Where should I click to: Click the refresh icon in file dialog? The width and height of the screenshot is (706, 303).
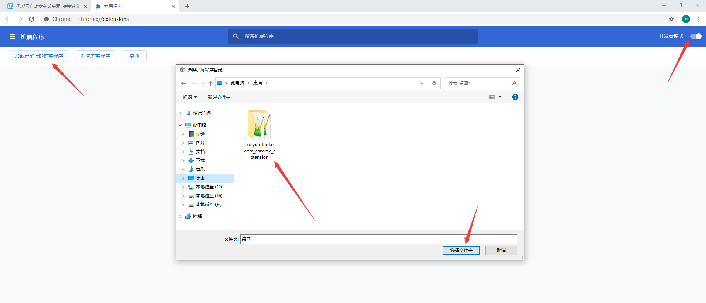[x=434, y=83]
